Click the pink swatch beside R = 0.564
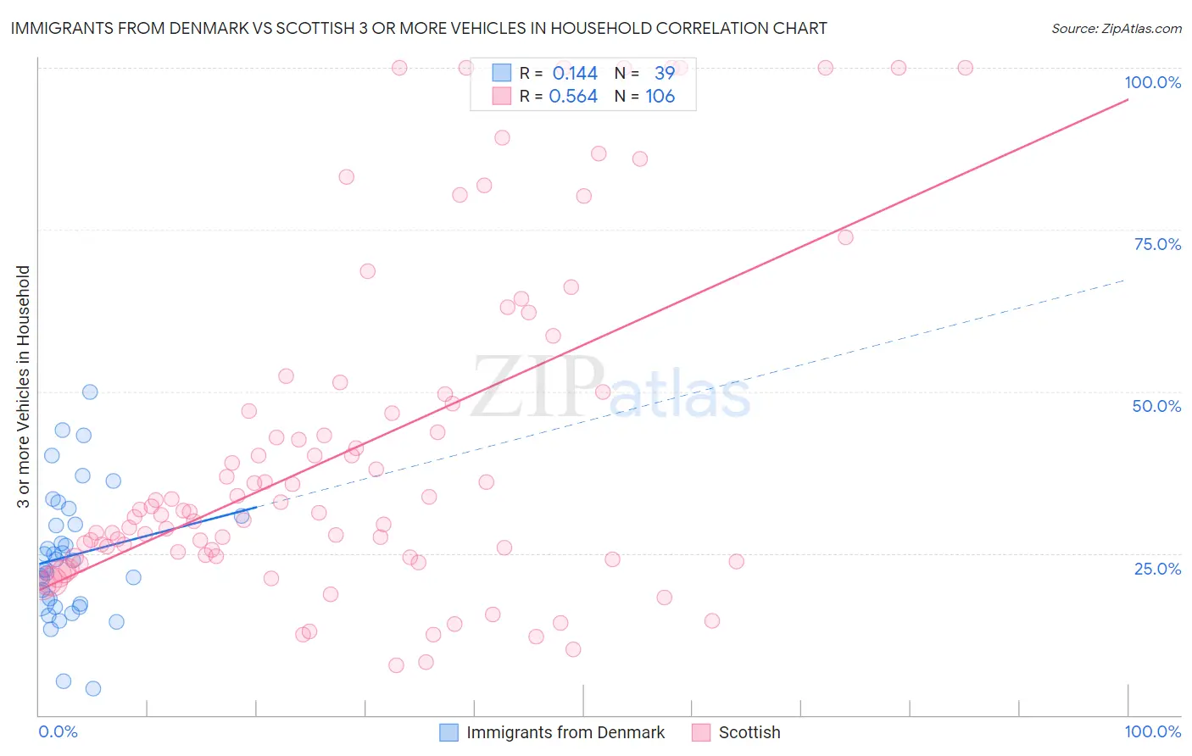Image resolution: width=1192 pixels, height=756 pixels. pos(502,96)
